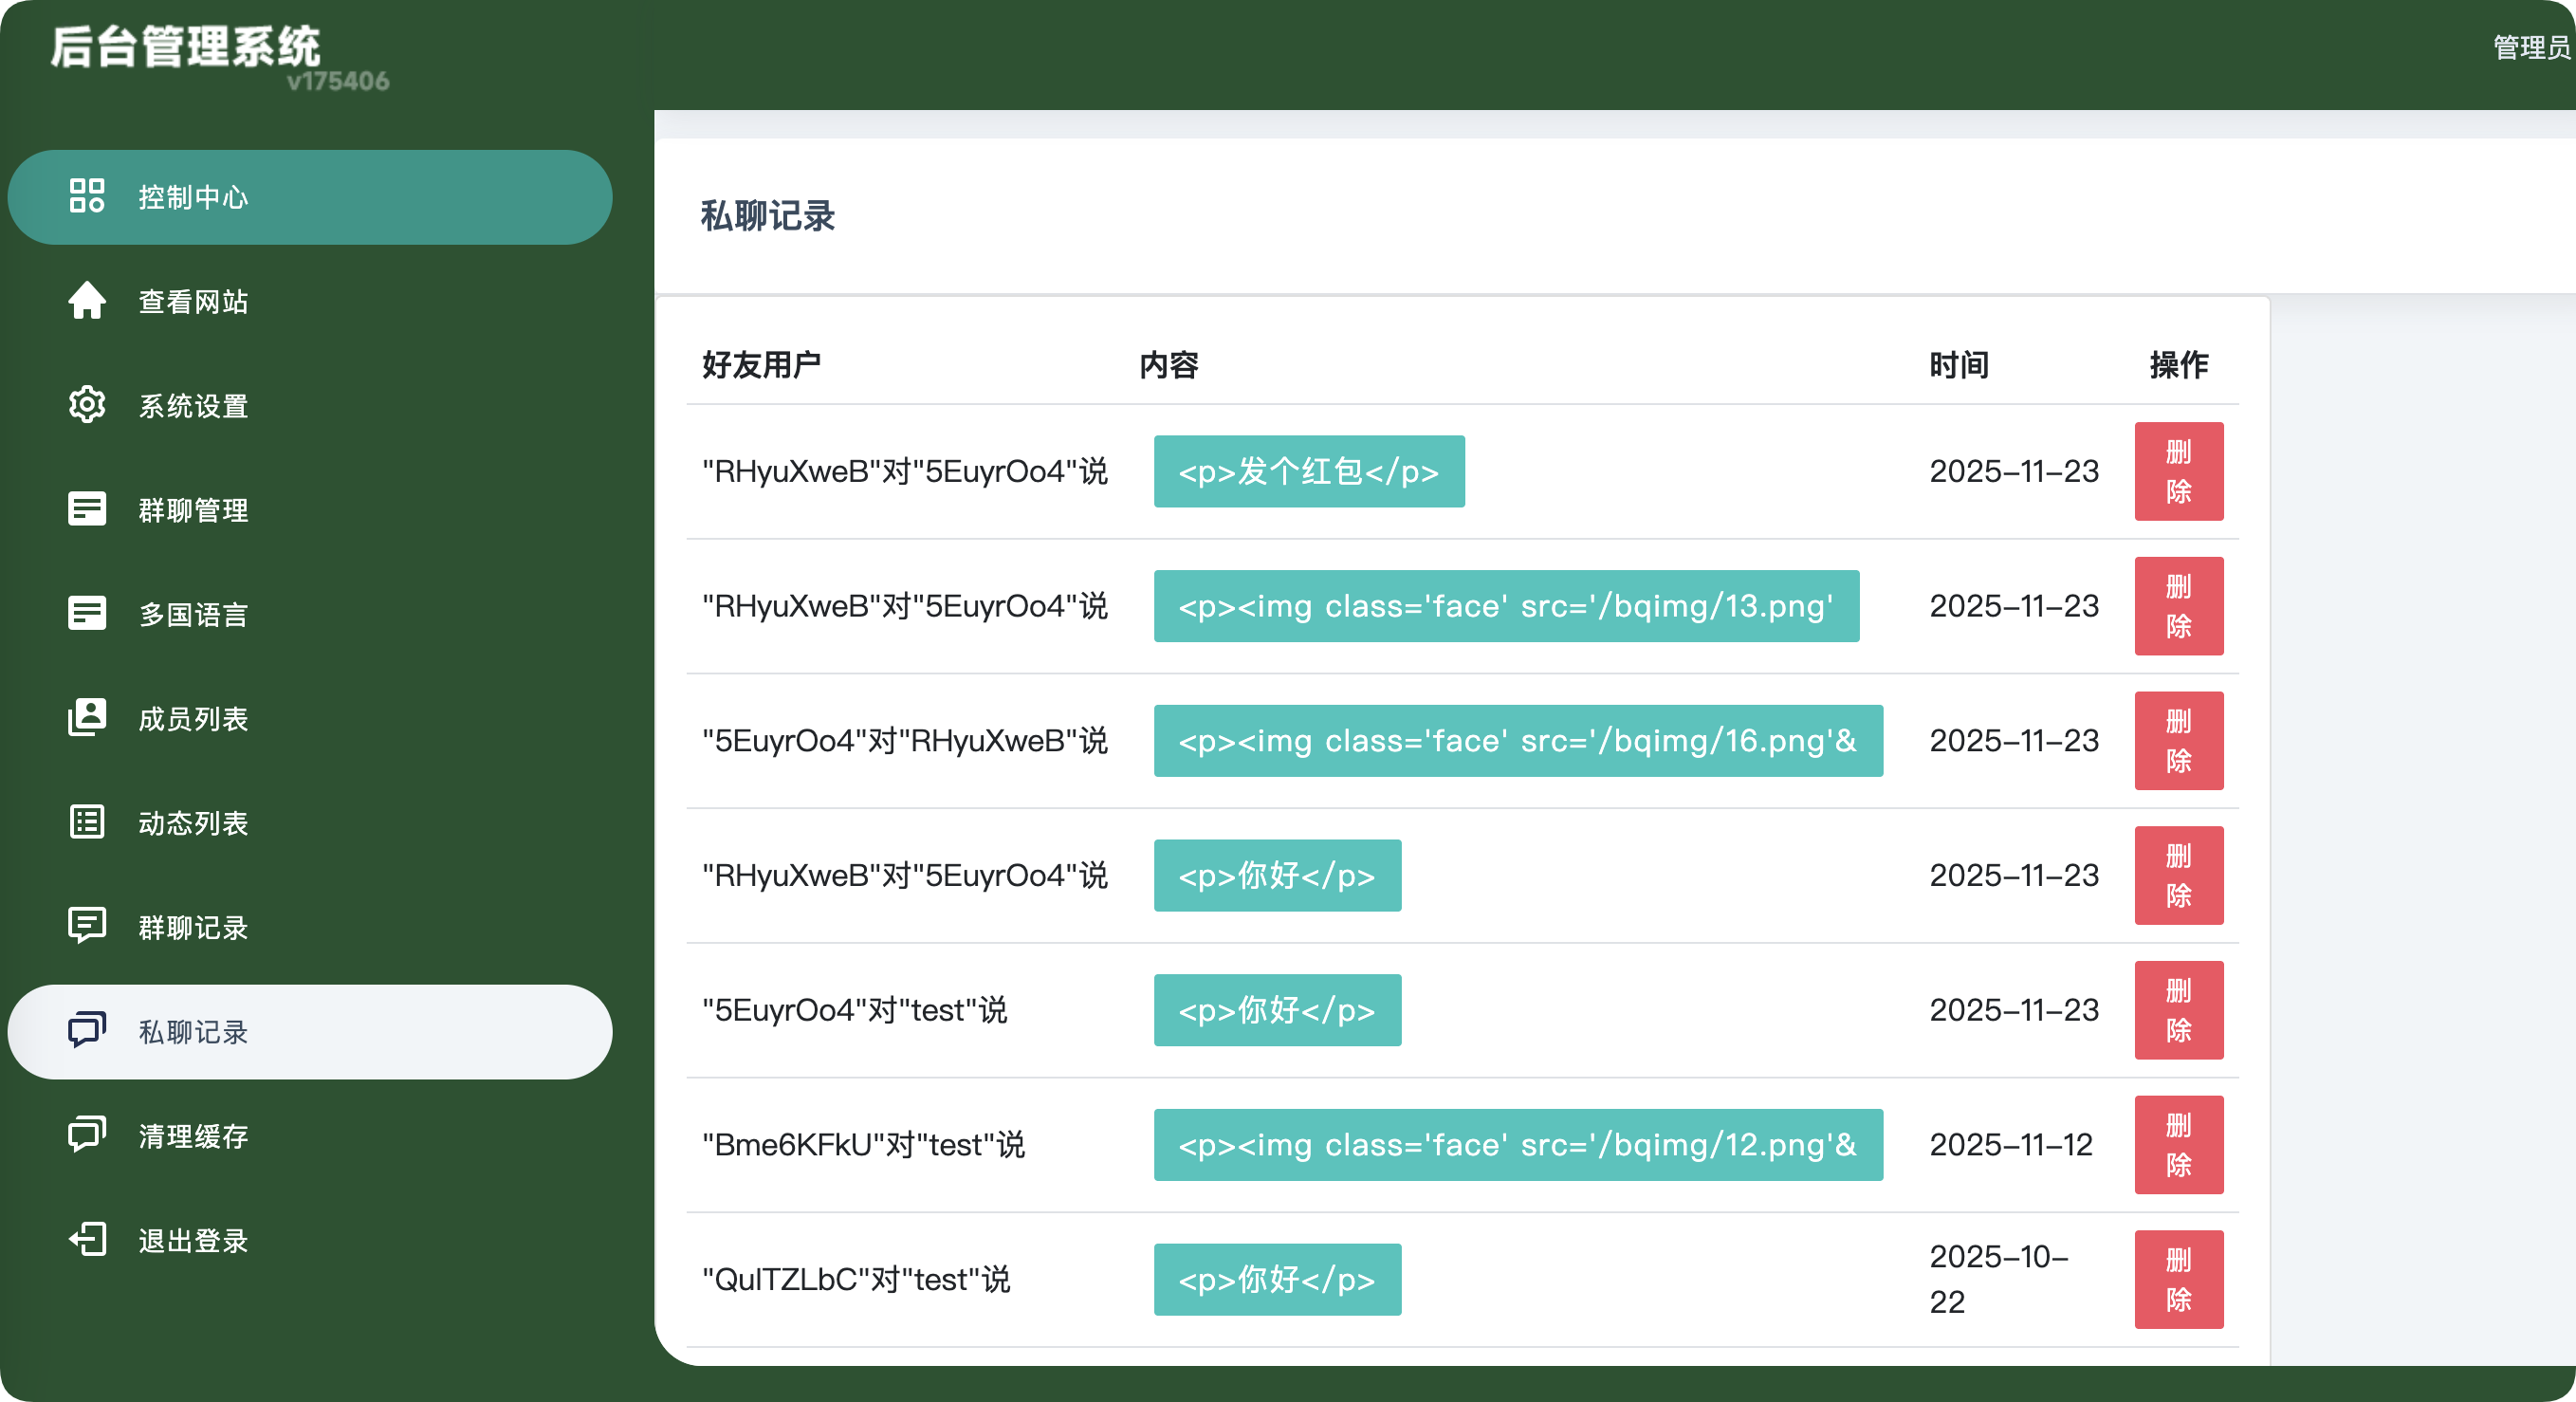Click the 群聊记录 chat bubble icon
Viewport: 2576px width, 1402px height.
point(87,927)
